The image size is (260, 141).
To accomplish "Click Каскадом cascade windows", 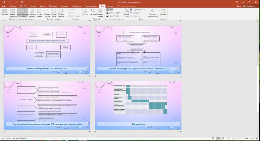I will pos(135,13).
